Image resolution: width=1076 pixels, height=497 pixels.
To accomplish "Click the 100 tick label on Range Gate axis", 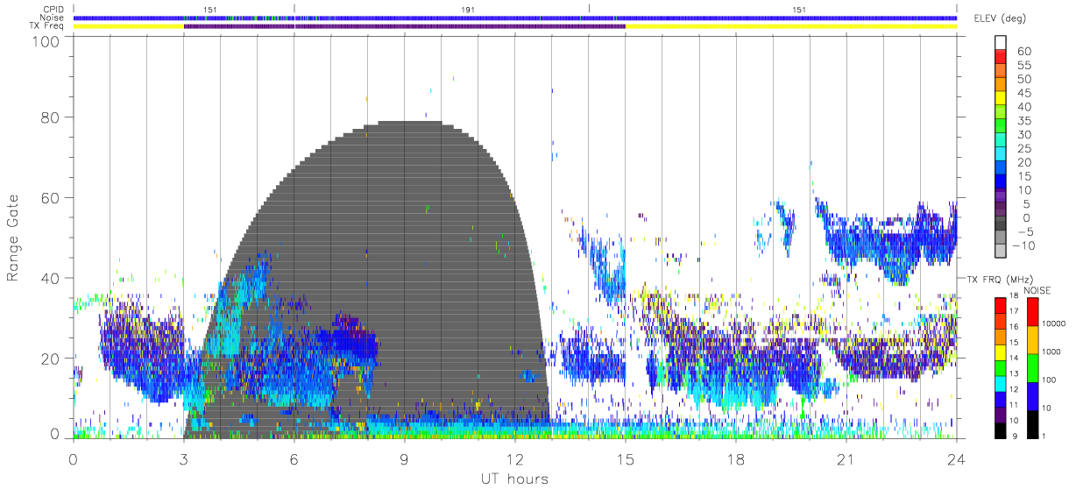I will (47, 40).
